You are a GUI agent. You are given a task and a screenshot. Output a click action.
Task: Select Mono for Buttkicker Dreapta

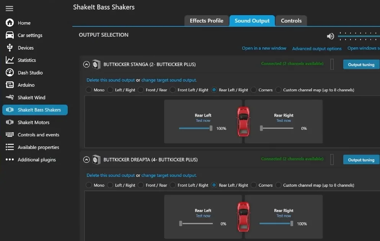click(95, 185)
